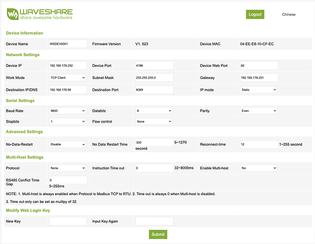
Task: Click the Network Settings heading
Action: (x=22, y=55)
